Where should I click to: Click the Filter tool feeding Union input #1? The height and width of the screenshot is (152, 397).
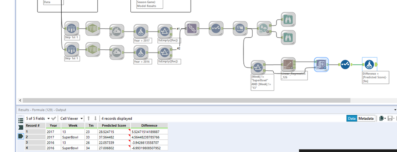pyautogui.click(x=165, y=31)
